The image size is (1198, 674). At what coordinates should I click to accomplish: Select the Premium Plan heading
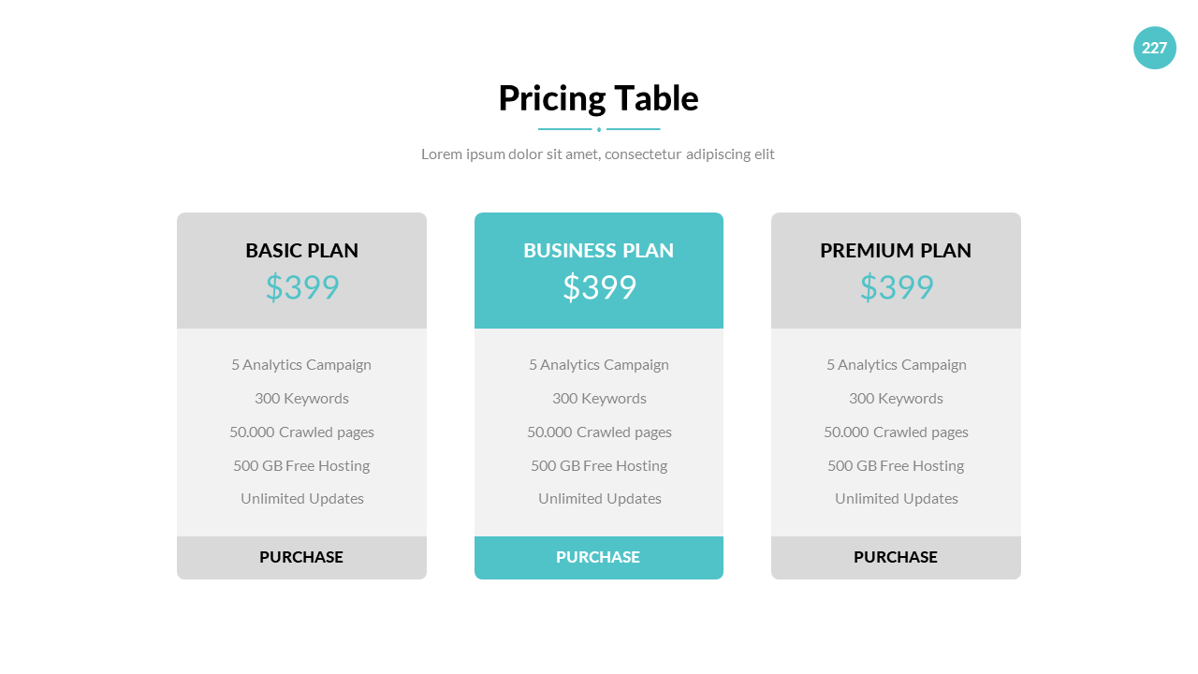point(896,251)
